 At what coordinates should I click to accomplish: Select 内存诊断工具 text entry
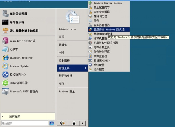[x=102, y=47]
